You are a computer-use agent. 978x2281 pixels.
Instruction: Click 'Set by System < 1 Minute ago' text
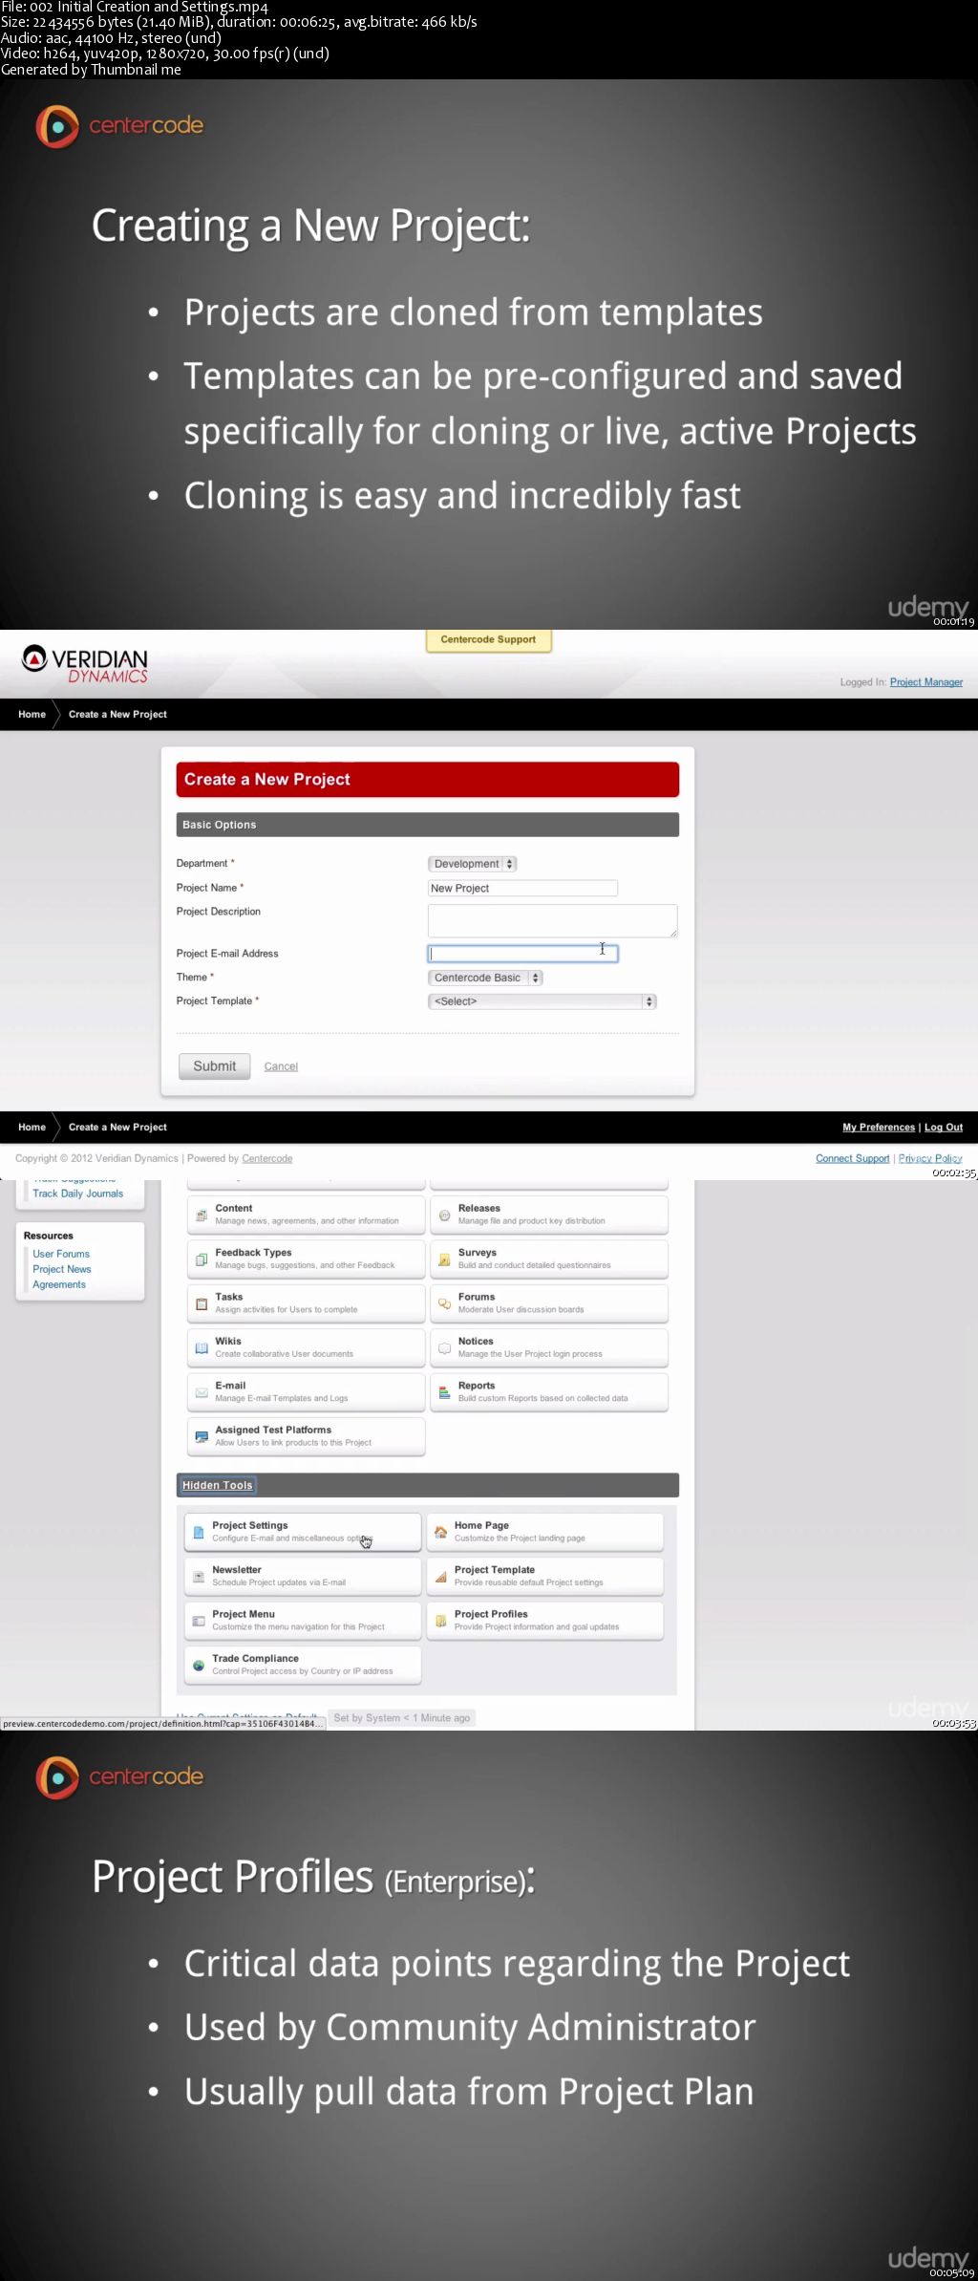[x=402, y=1717]
